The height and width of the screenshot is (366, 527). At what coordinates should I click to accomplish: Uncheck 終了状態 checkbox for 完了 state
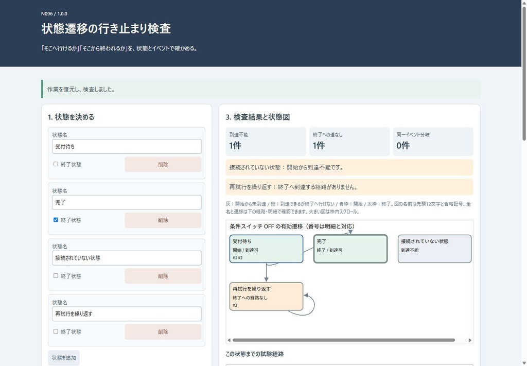[56, 220]
